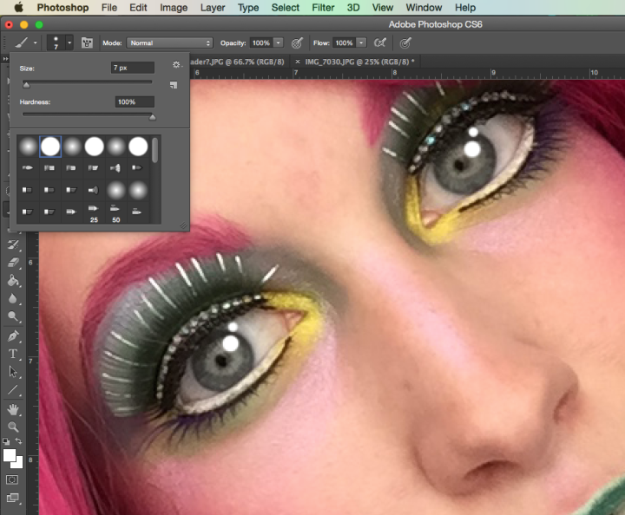Image resolution: width=625 pixels, height=515 pixels.
Task: Expand the Flow slider arrow
Action: point(361,42)
